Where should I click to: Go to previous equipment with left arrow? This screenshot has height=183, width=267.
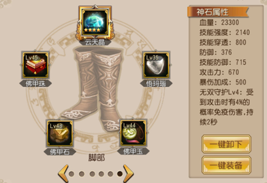coord(63,174)
